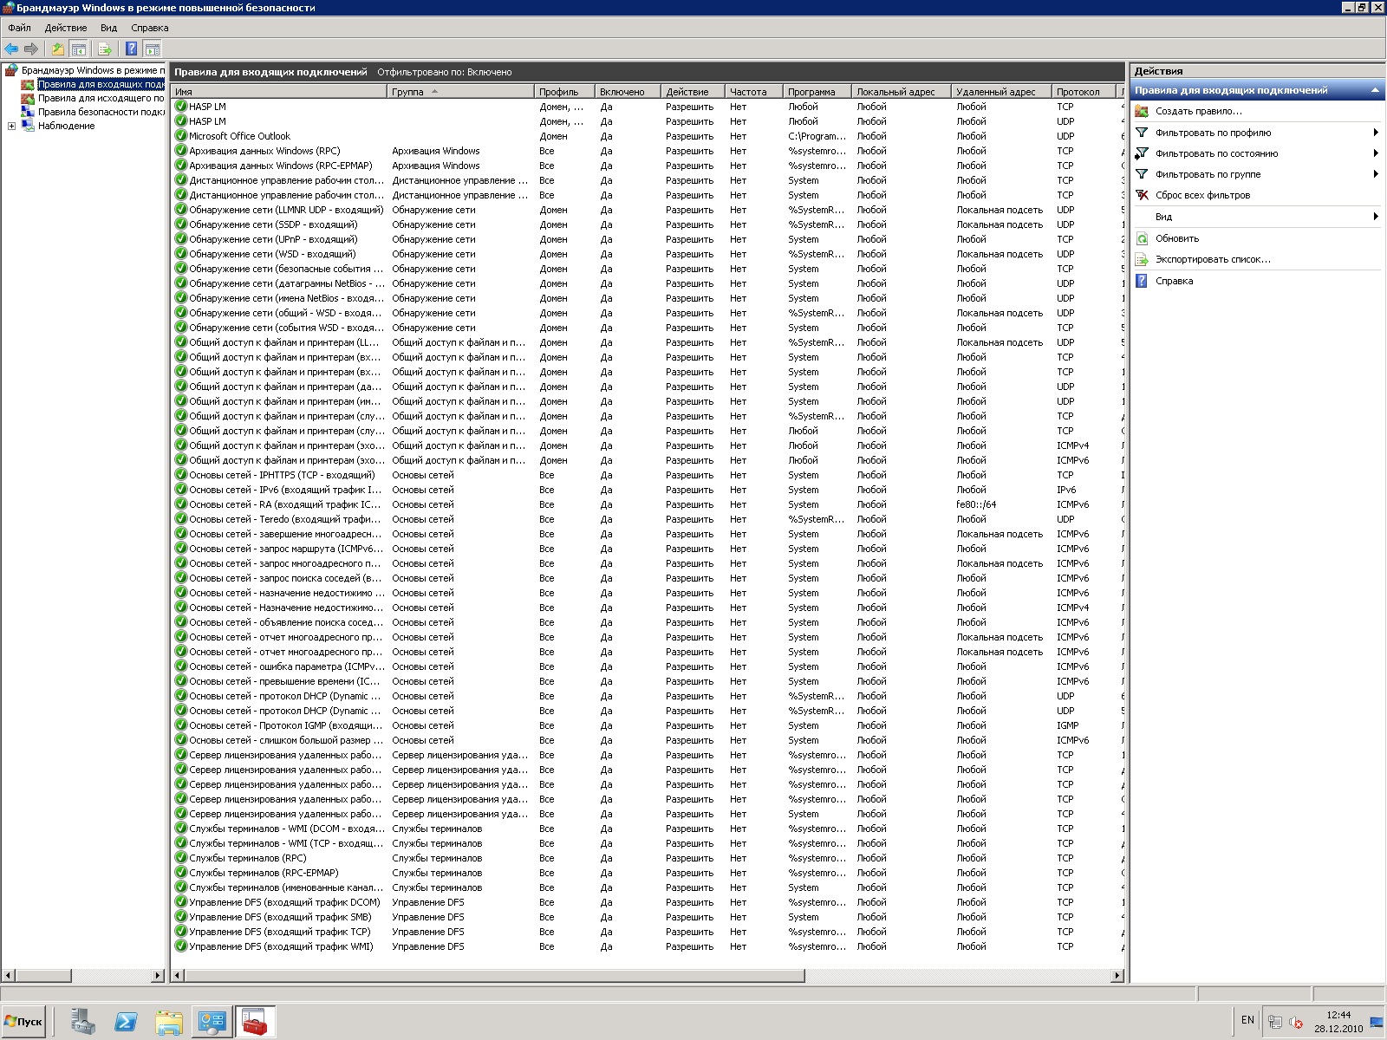Click the 'EN' language indicator
Viewport: 1387px width, 1040px height.
click(x=1247, y=1020)
